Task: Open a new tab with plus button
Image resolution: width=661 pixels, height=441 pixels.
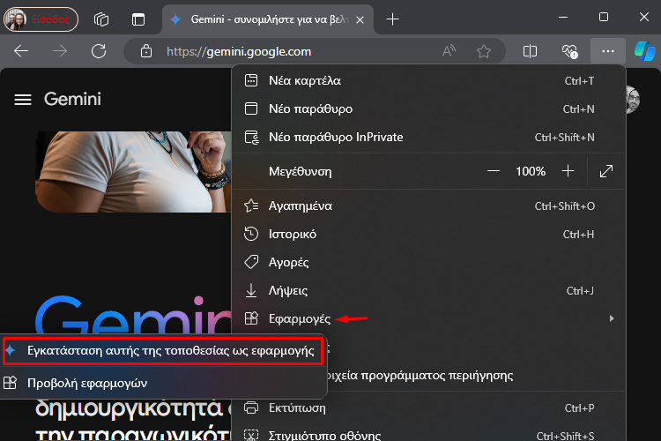Action: click(x=392, y=19)
